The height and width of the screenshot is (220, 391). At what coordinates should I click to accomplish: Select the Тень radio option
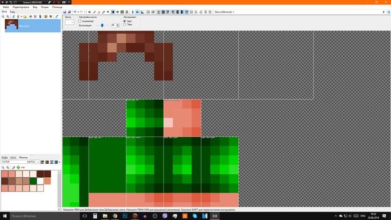coord(125,24)
